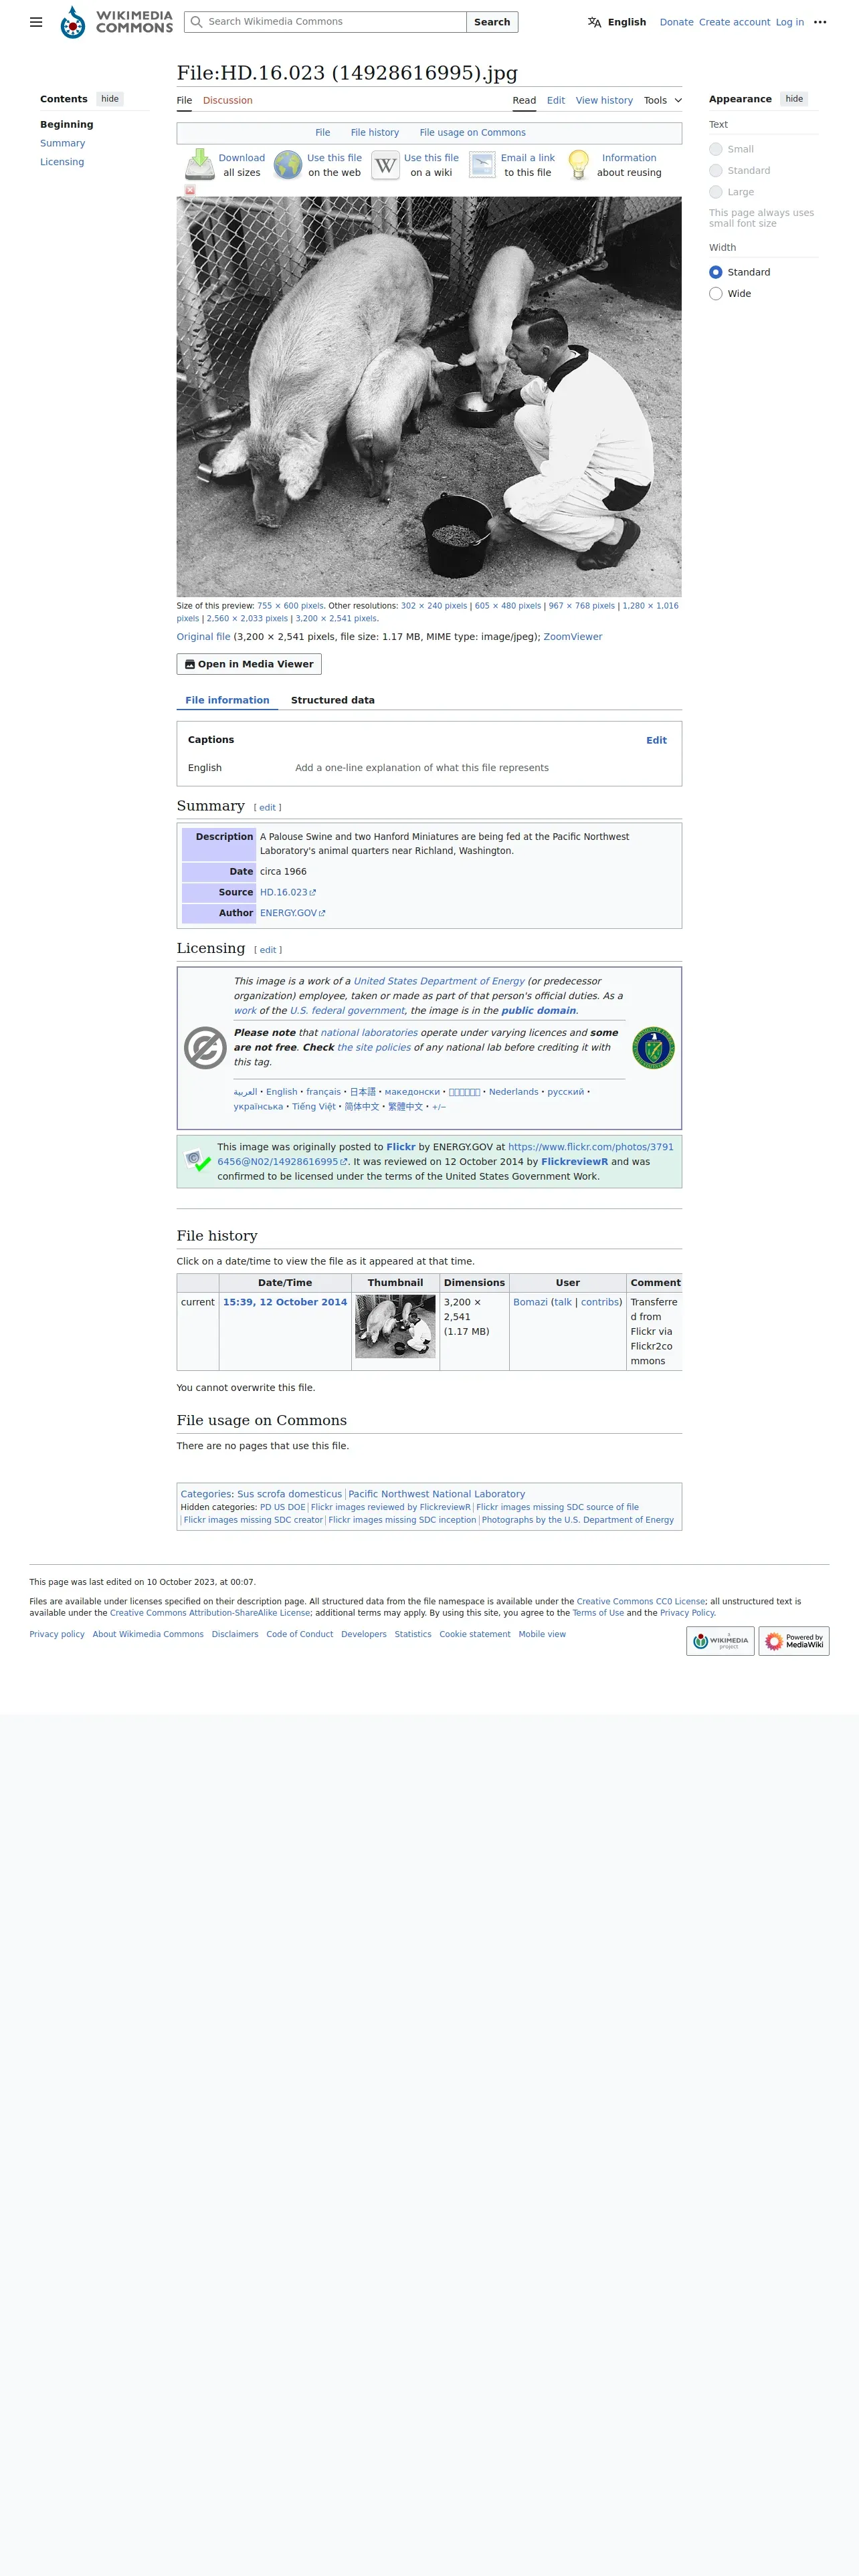859x2576 pixels.
Task: Open the ZoomViewer link
Action: tap(573, 637)
